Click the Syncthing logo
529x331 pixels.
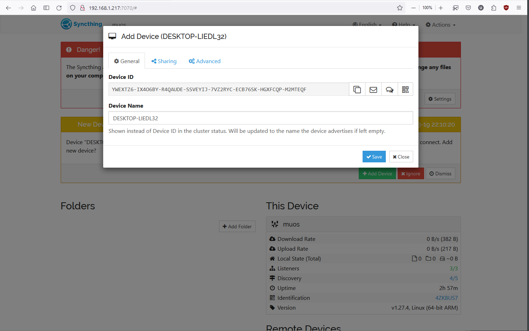(81, 24)
